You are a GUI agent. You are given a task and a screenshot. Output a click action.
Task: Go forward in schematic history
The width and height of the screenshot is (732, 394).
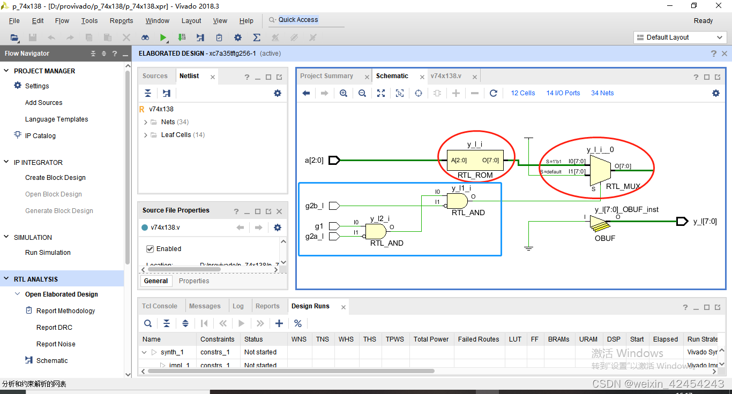click(x=325, y=93)
